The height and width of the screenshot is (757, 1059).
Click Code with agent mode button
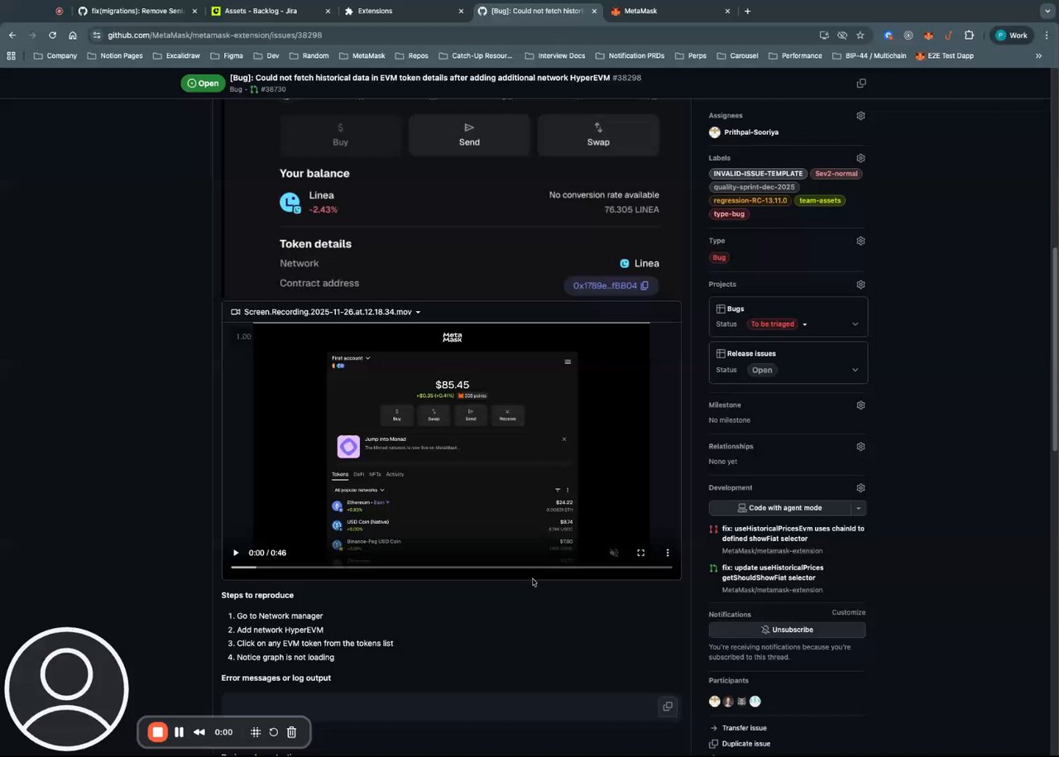tap(779, 508)
